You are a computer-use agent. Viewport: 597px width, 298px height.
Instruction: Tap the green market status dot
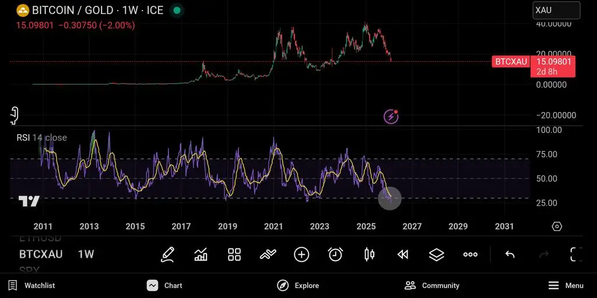pyautogui.click(x=177, y=10)
